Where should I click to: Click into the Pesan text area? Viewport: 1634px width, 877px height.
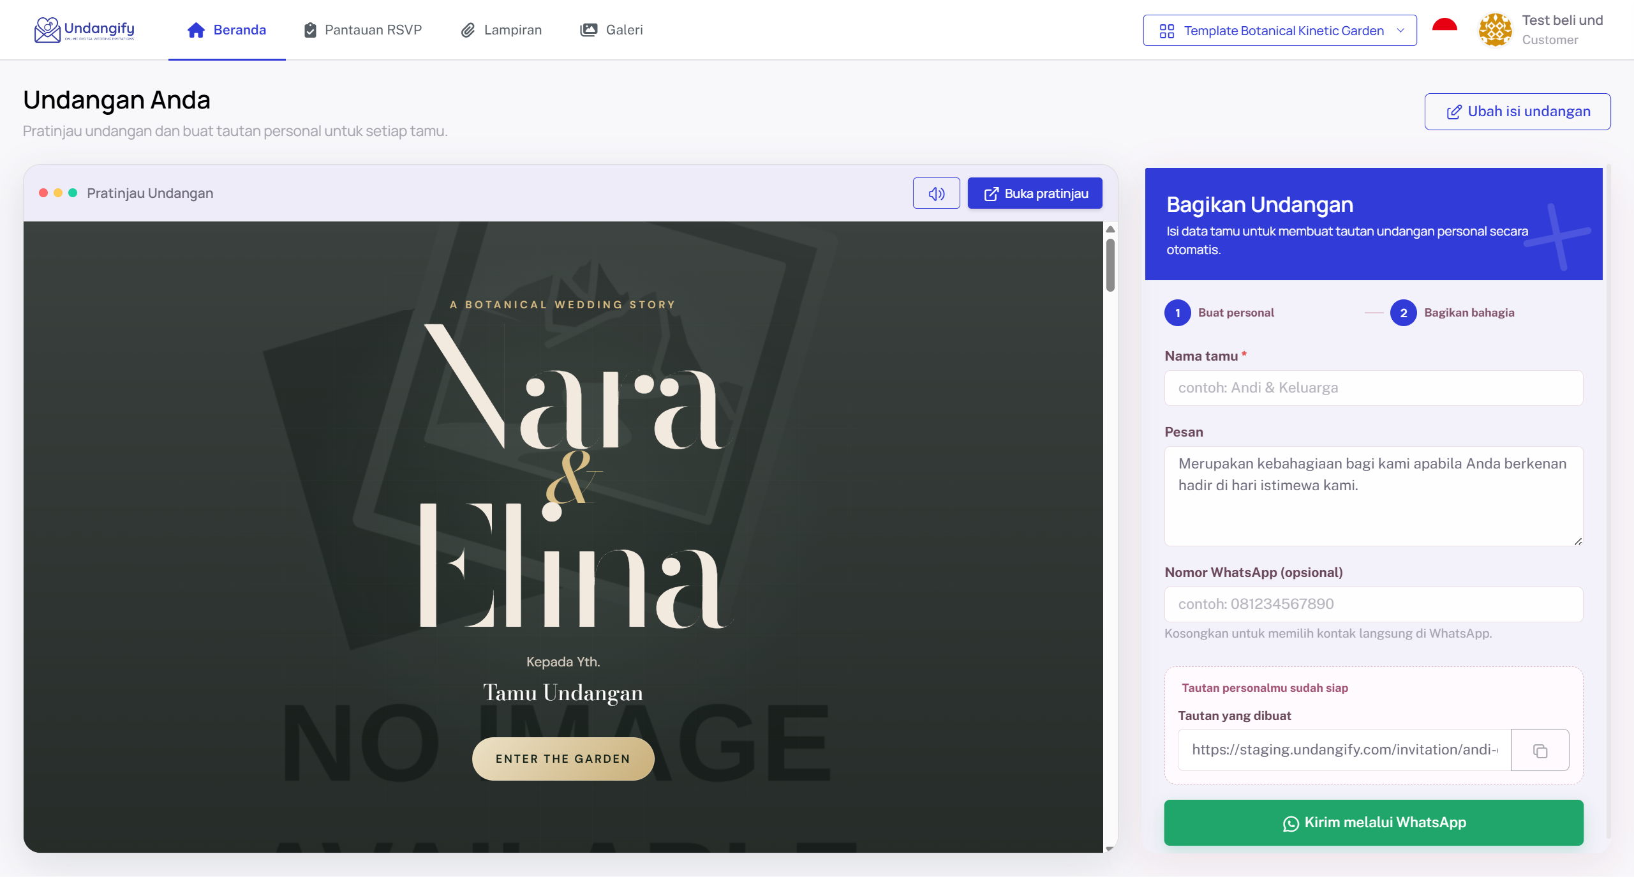(x=1373, y=496)
